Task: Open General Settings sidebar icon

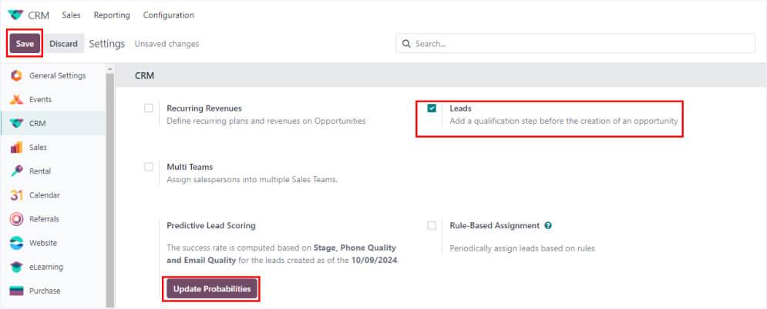Action: click(x=16, y=75)
